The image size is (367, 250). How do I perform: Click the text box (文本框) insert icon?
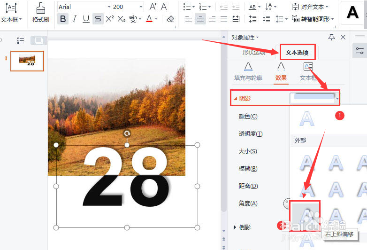tap(11, 8)
